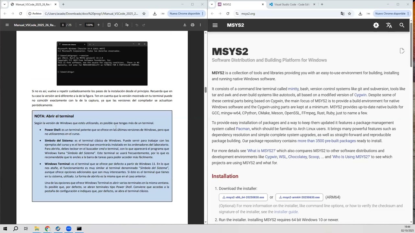Open the Scoop link
Viewport: 415px width, 233px height.
[x=314, y=157]
